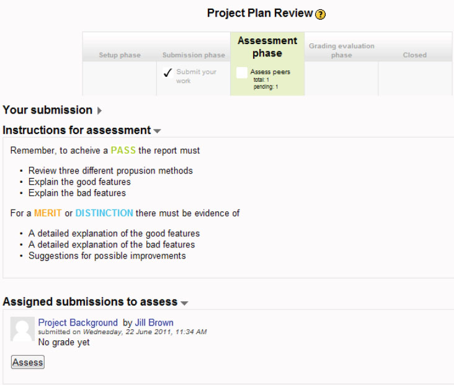
Task: Click the Instructions for assessment heading
Action: click(76, 130)
